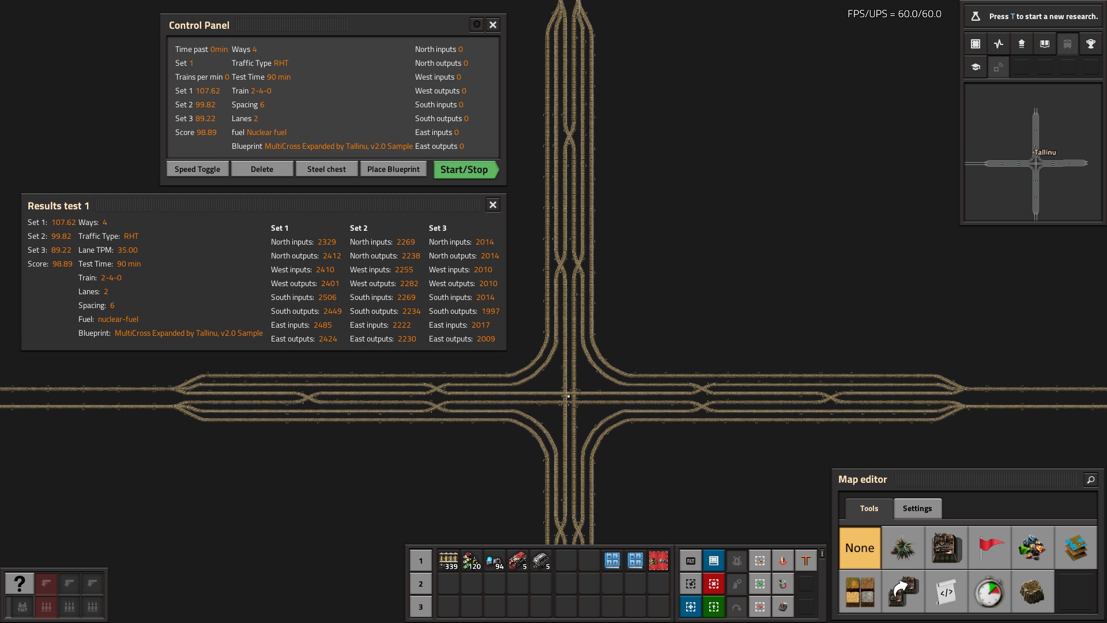Image resolution: width=1107 pixels, height=623 pixels.
Task: Select the decoratives plant tool
Action: 903,548
